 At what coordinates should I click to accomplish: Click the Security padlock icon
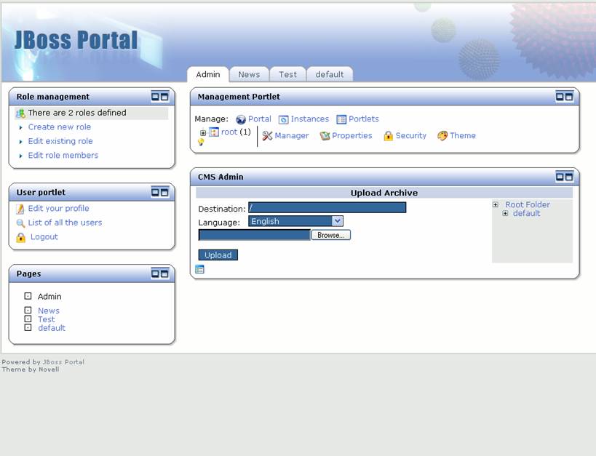pyautogui.click(x=388, y=136)
